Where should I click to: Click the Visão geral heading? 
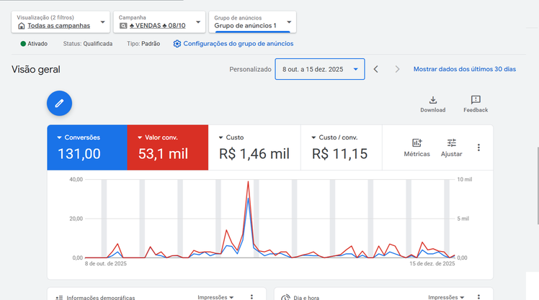pyautogui.click(x=36, y=69)
